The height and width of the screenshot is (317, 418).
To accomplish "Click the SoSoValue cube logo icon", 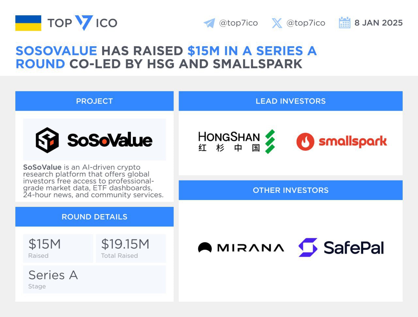I will pyautogui.click(x=47, y=140).
